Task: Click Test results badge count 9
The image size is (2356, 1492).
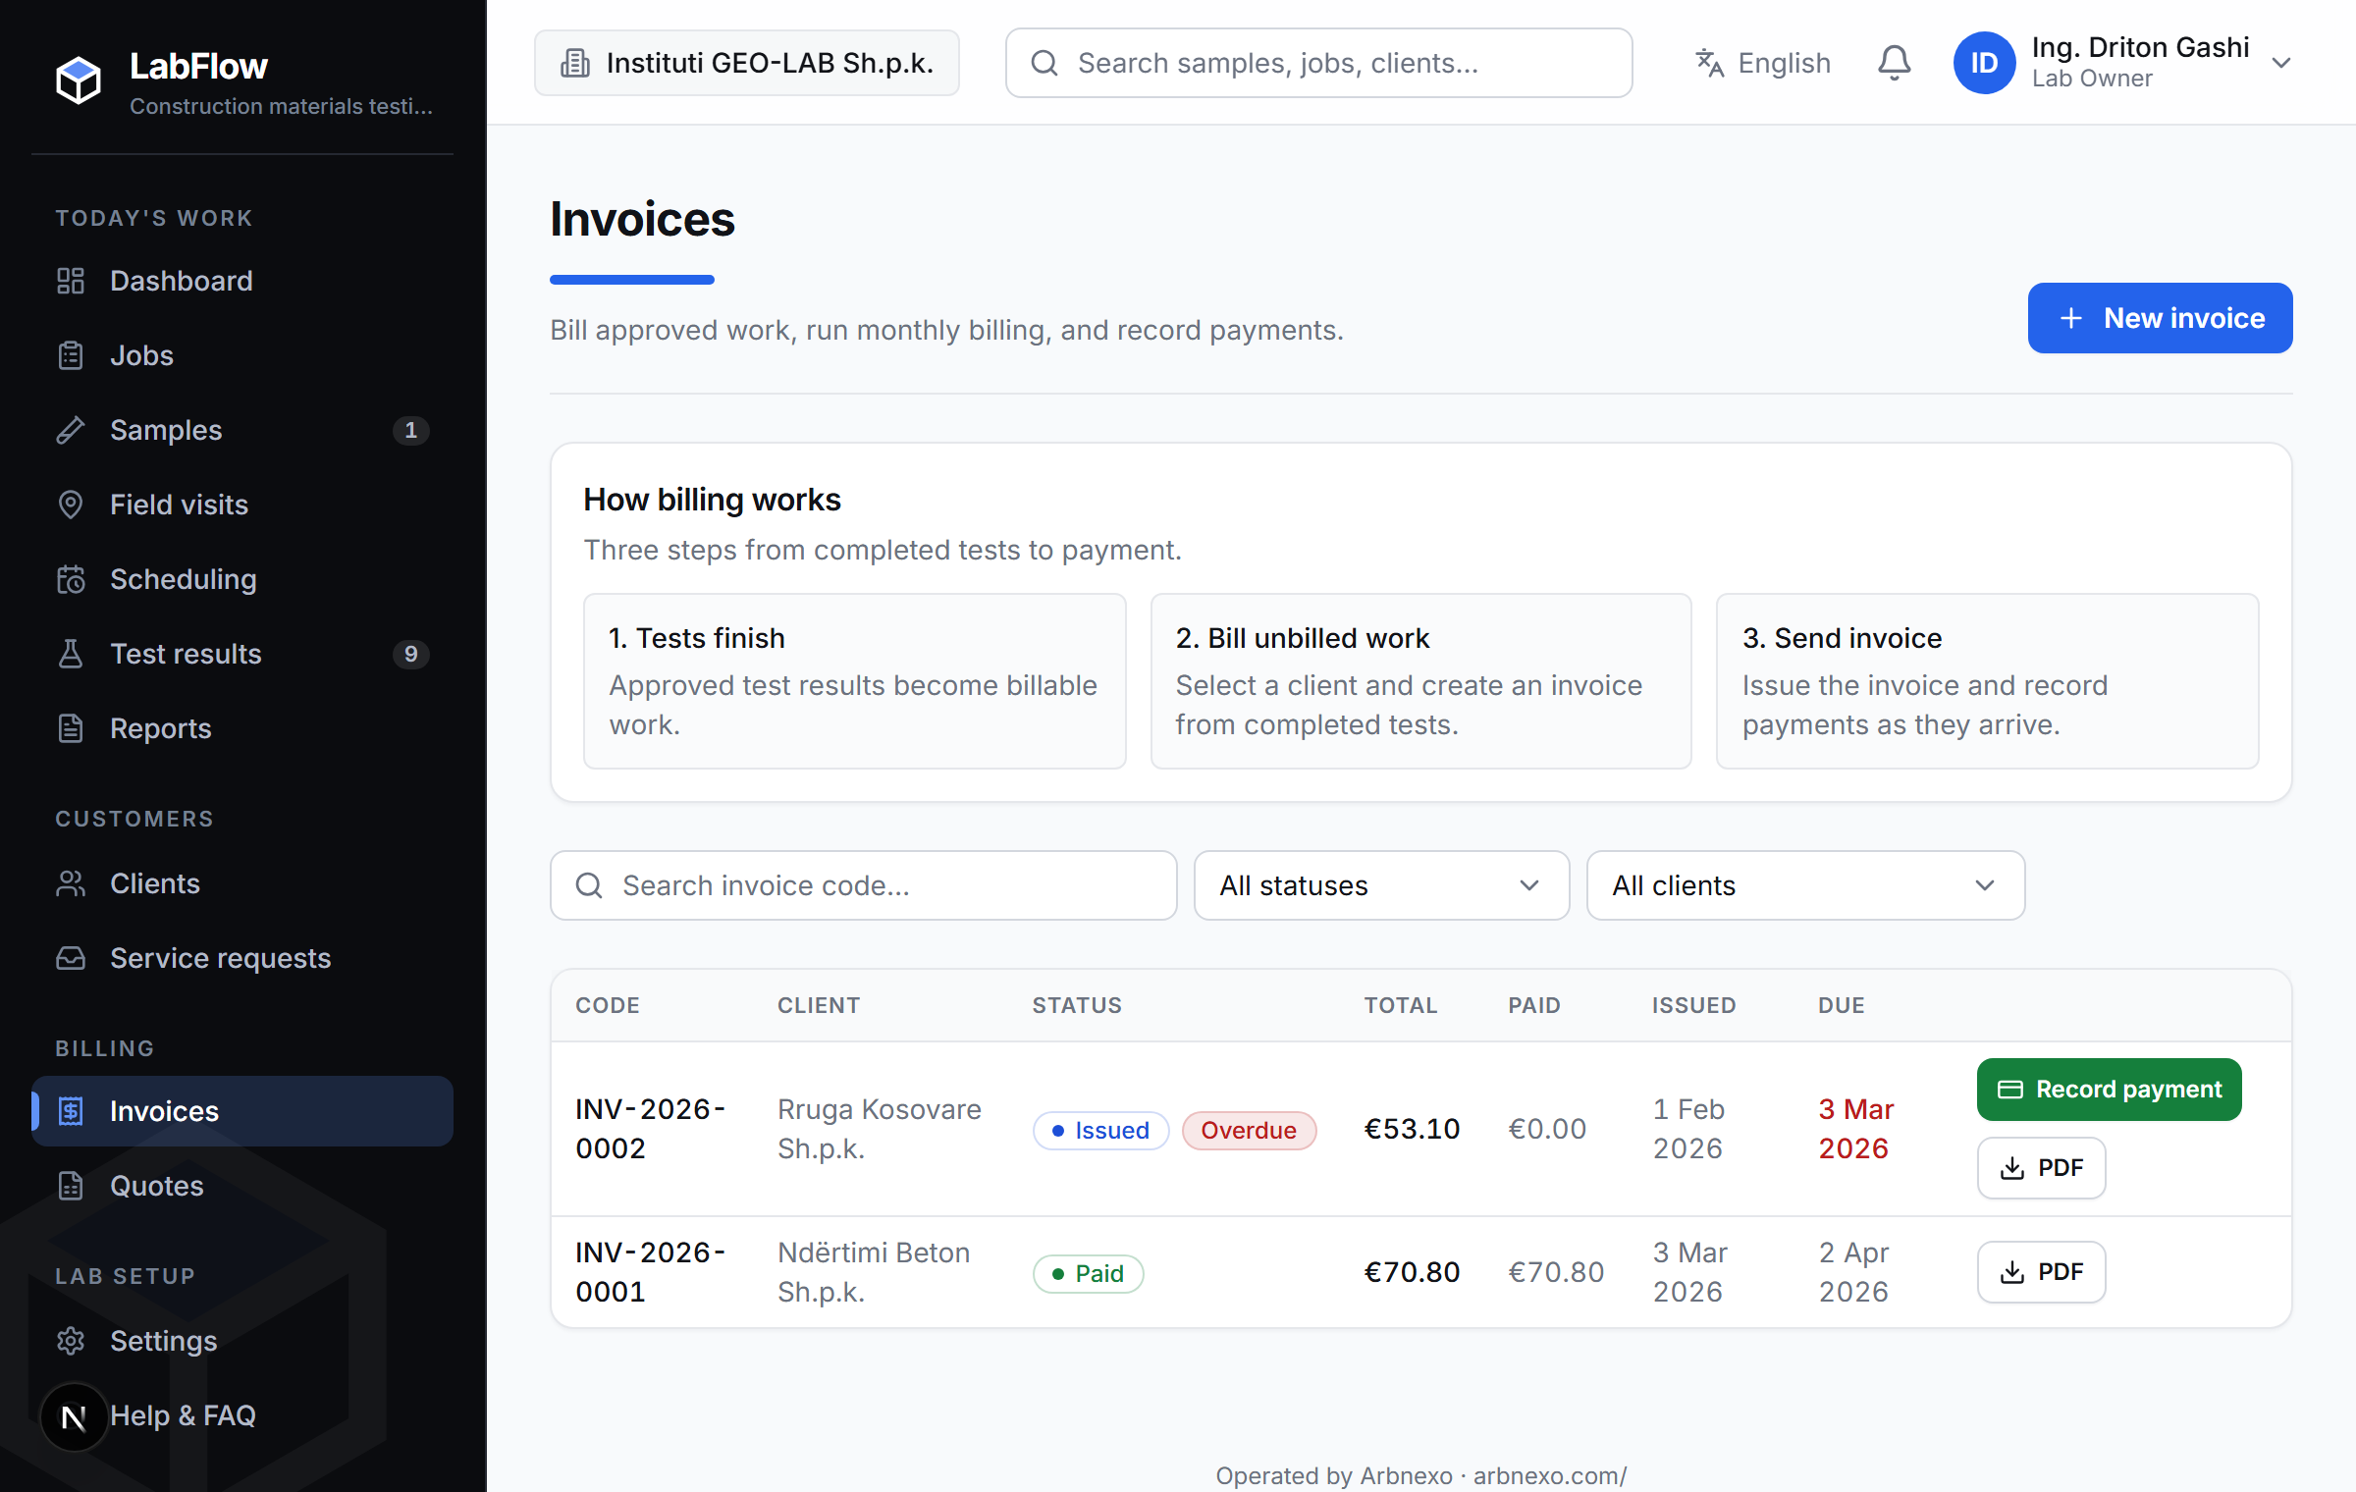Action: pos(410,654)
